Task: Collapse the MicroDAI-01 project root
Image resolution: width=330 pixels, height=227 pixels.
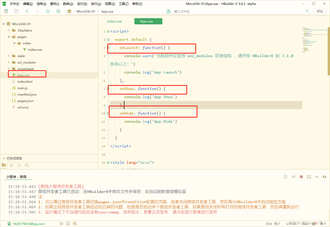Action: click(4, 24)
